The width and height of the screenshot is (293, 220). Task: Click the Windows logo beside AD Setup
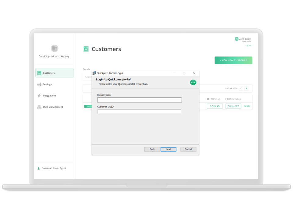tap(208, 99)
